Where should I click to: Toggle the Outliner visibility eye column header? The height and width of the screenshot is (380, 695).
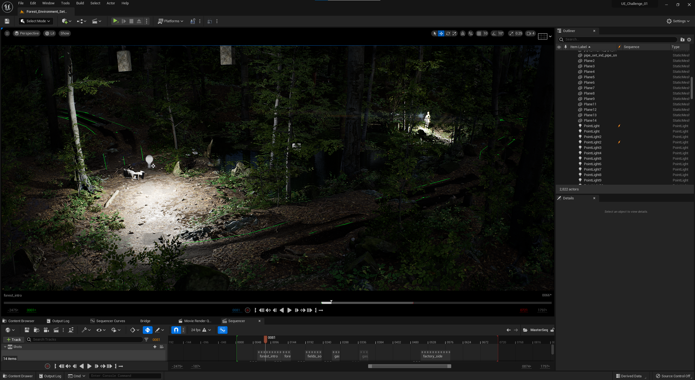click(x=559, y=47)
